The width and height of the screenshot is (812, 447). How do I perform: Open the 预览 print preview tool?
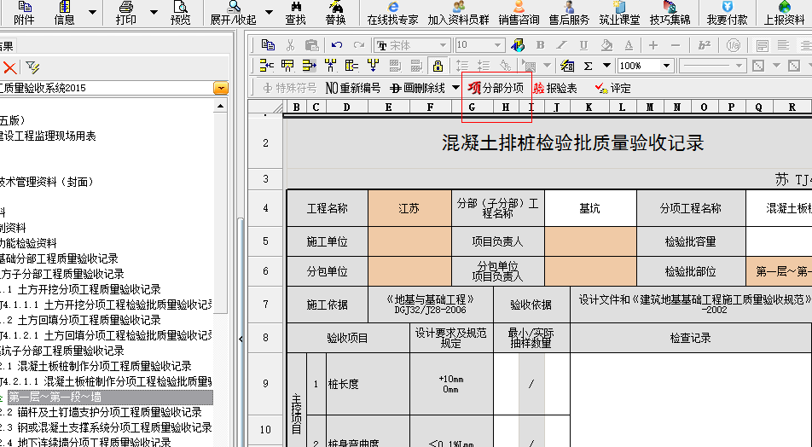coord(181,12)
